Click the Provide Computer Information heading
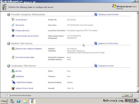 [x=28, y=14]
